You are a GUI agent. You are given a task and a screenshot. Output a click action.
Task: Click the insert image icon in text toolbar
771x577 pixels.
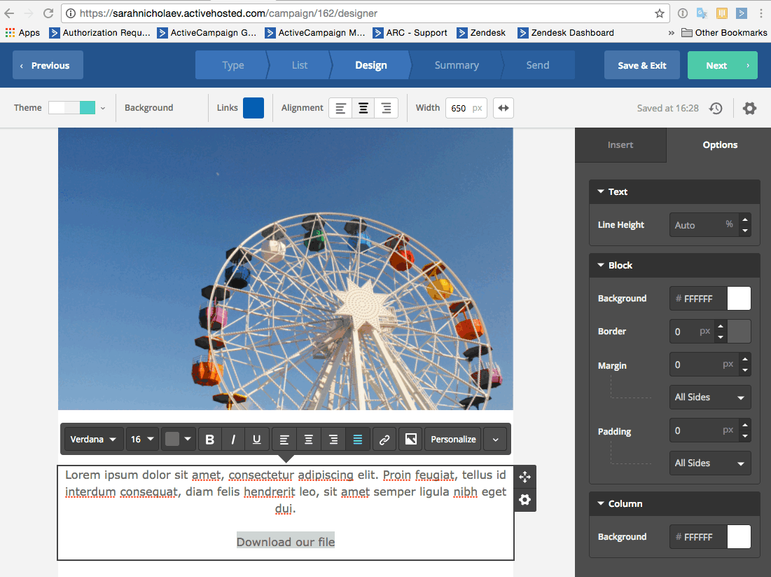[411, 440]
